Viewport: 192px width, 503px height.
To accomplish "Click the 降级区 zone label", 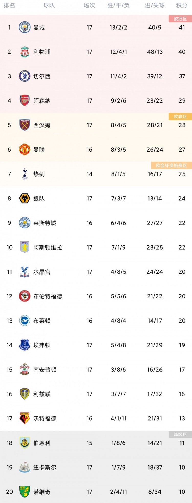I will [x=180, y=434].
